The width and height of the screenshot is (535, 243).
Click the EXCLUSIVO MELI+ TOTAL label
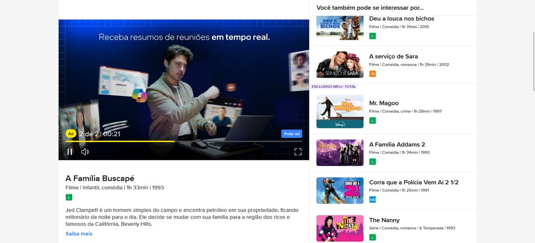334,87
